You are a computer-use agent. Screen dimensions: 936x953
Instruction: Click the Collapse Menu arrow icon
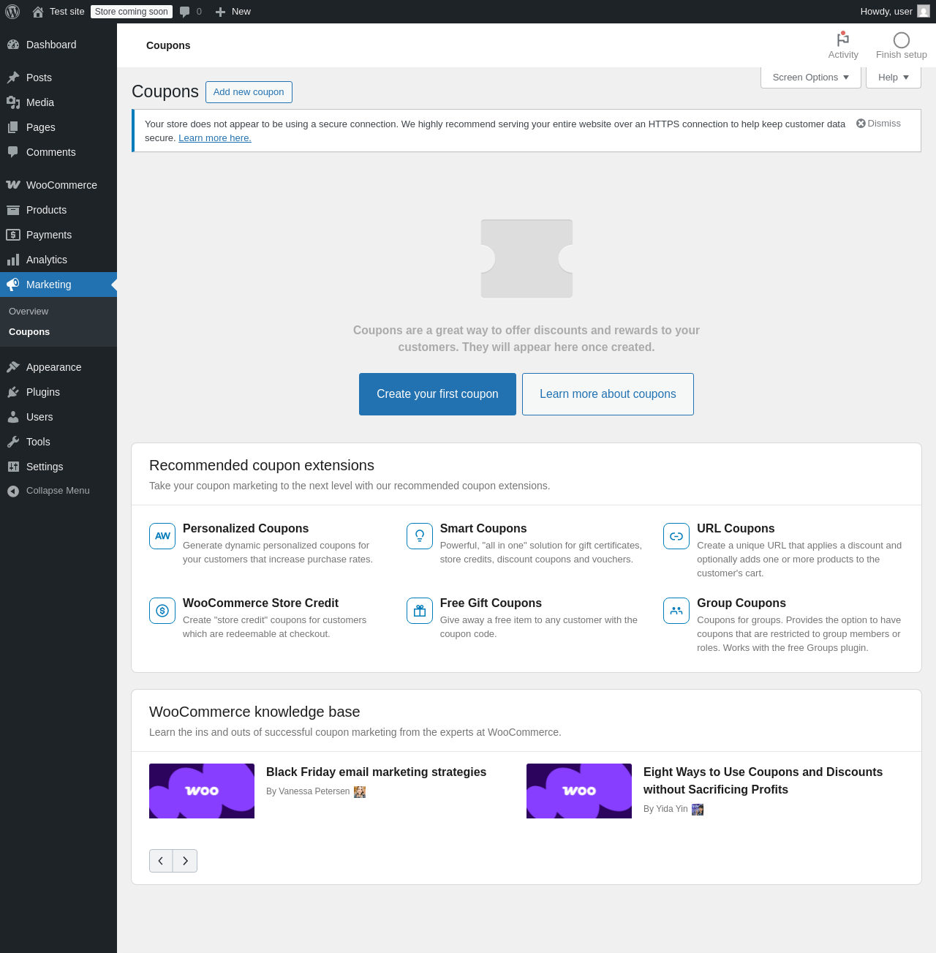[13, 491]
